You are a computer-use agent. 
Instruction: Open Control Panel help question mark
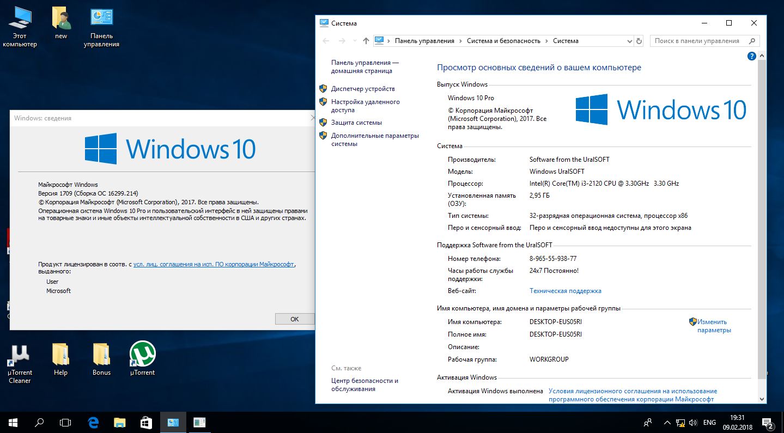pyautogui.click(x=752, y=56)
